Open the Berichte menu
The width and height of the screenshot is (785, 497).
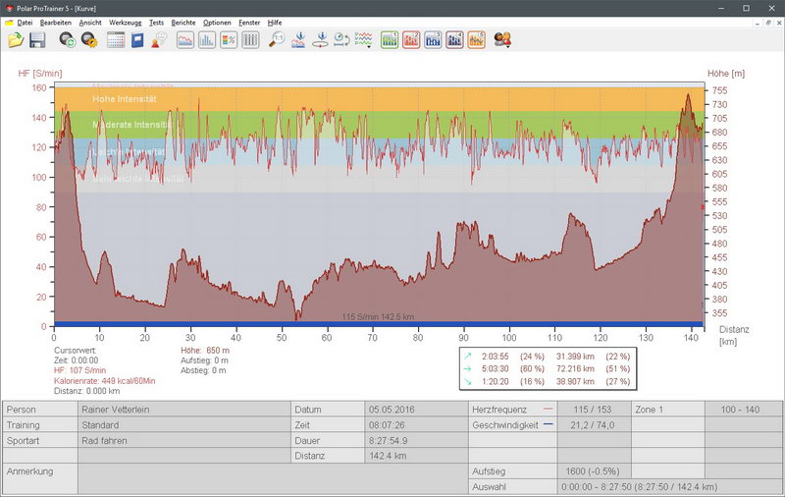(183, 21)
